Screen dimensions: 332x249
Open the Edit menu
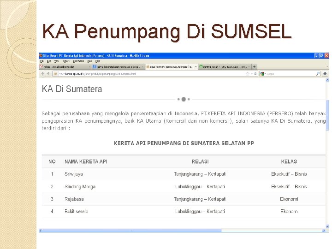[49, 61]
